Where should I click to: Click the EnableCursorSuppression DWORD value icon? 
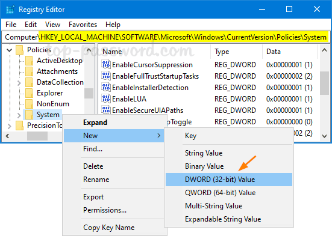[x=106, y=65]
